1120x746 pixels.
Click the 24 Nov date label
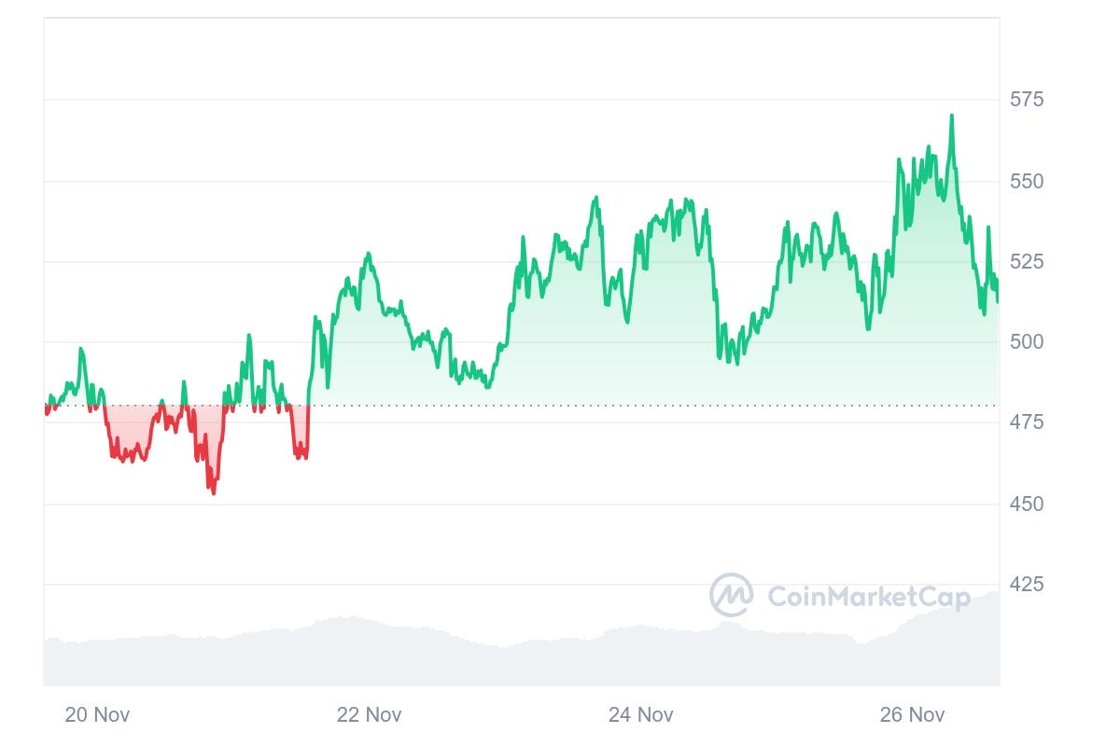coord(640,715)
